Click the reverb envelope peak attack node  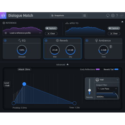point(24,84)
